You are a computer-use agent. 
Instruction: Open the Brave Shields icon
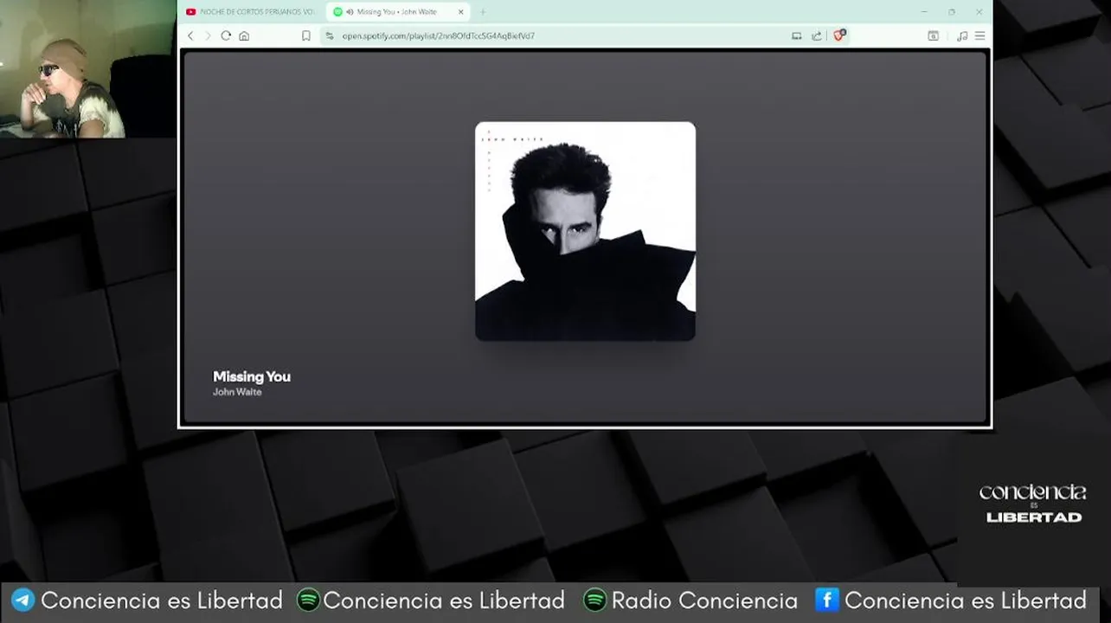coord(839,35)
